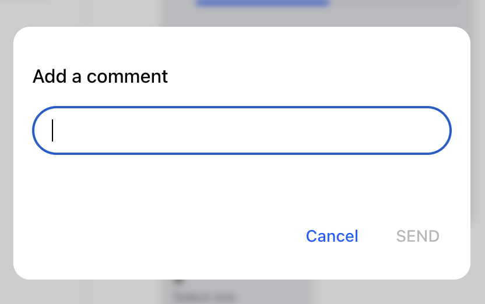Click the comment text input field
The height and width of the screenshot is (304, 485).
[x=242, y=130]
